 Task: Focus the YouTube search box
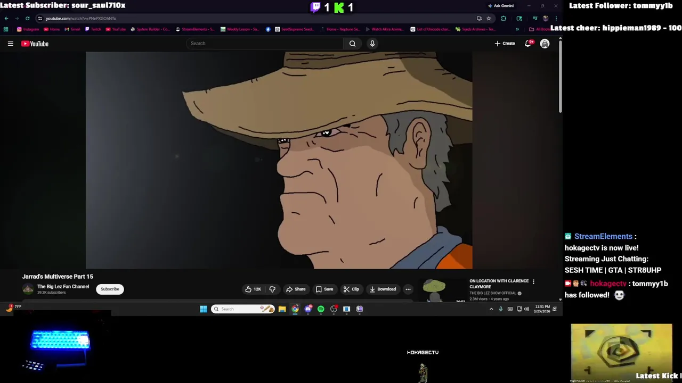click(x=265, y=44)
